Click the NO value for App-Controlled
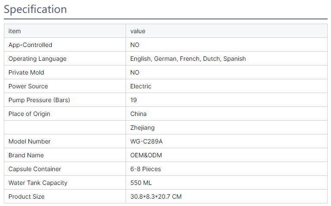Viewport: 331px width, 206px height. click(x=135, y=45)
